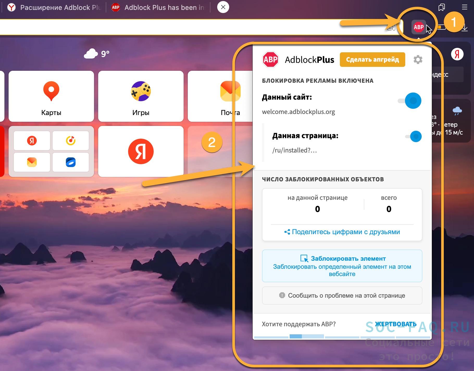Click the Поделитесь цифрами с друзьями link
This screenshot has width=474, height=371.
pyautogui.click(x=342, y=232)
